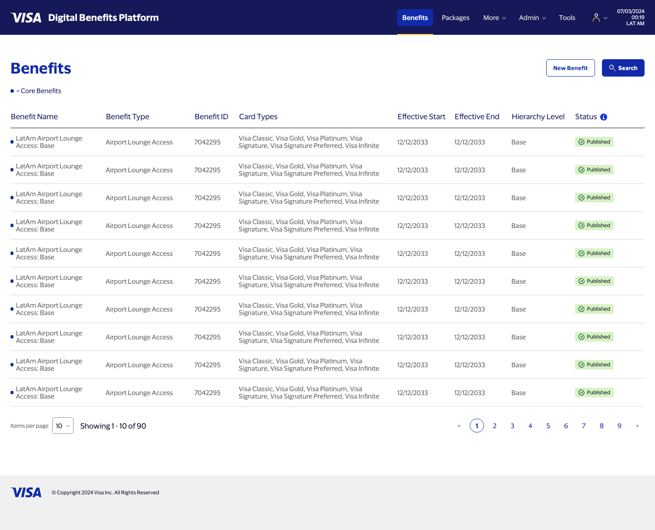Click the Visa logo in the header
Screen dimensions: 655x530
(26, 17)
